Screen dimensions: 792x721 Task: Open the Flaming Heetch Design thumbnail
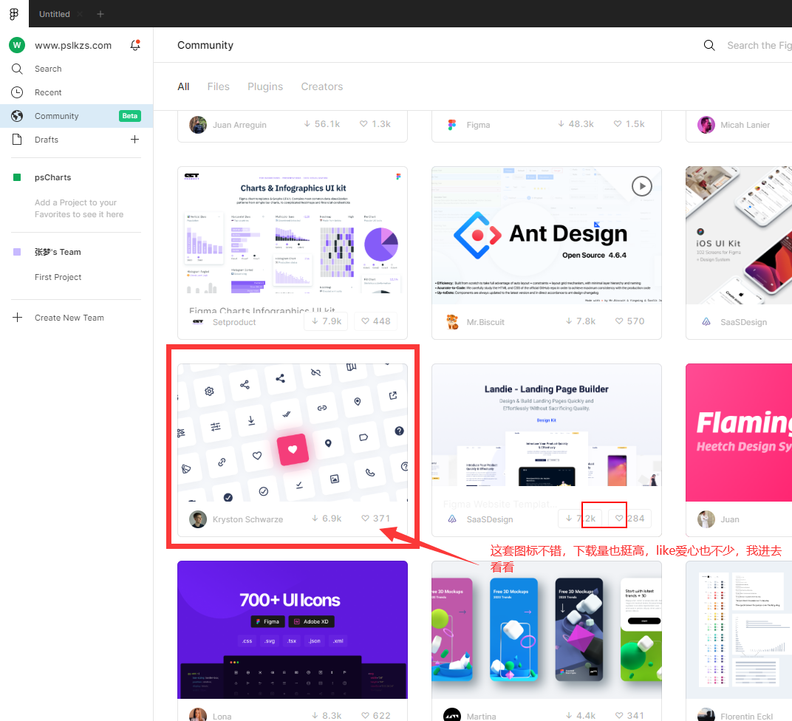click(x=739, y=433)
